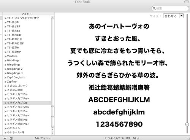Screen dimensions: 190x140
Task: Click the 244 フォント count in status bar
Action: point(43,138)
